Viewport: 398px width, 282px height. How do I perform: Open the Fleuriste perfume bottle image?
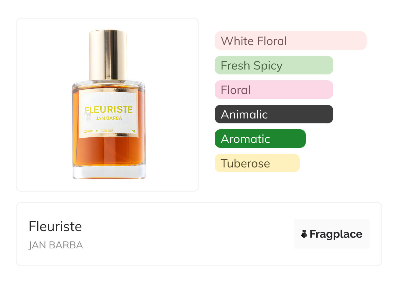(x=108, y=104)
